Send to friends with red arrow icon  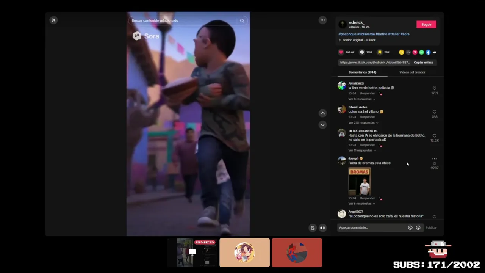[415, 52]
